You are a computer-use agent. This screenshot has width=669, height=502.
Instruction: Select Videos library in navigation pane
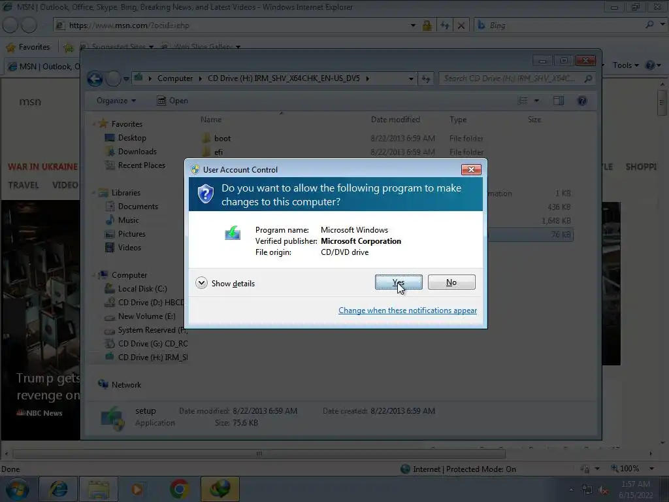(129, 248)
